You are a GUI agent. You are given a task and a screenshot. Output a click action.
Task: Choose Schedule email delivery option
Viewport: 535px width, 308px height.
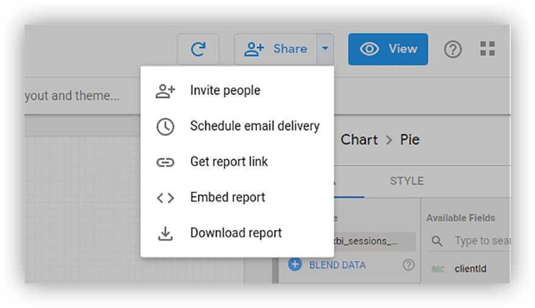point(254,126)
